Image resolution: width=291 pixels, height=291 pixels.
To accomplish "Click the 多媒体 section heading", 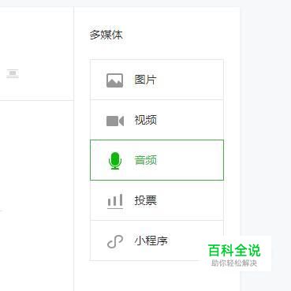I will point(106,35).
